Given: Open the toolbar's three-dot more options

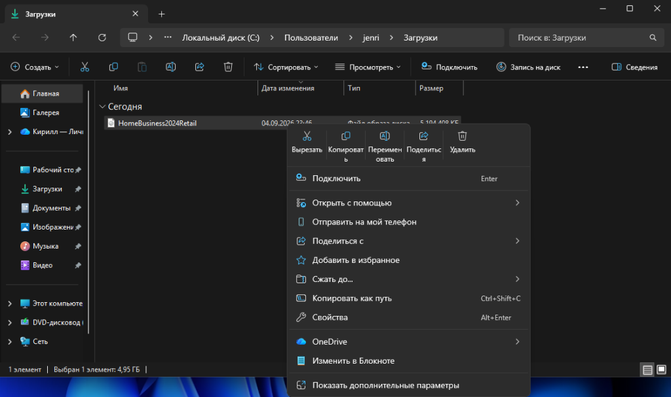Looking at the screenshot, I should point(583,67).
